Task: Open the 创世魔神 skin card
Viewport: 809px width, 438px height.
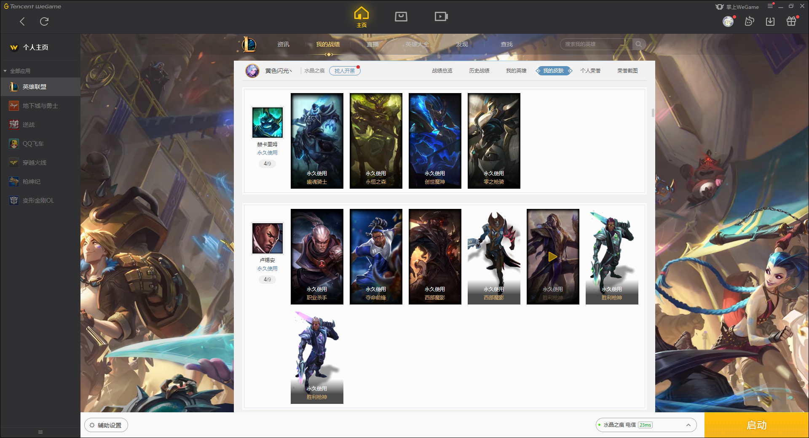Action: click(435, 141)
